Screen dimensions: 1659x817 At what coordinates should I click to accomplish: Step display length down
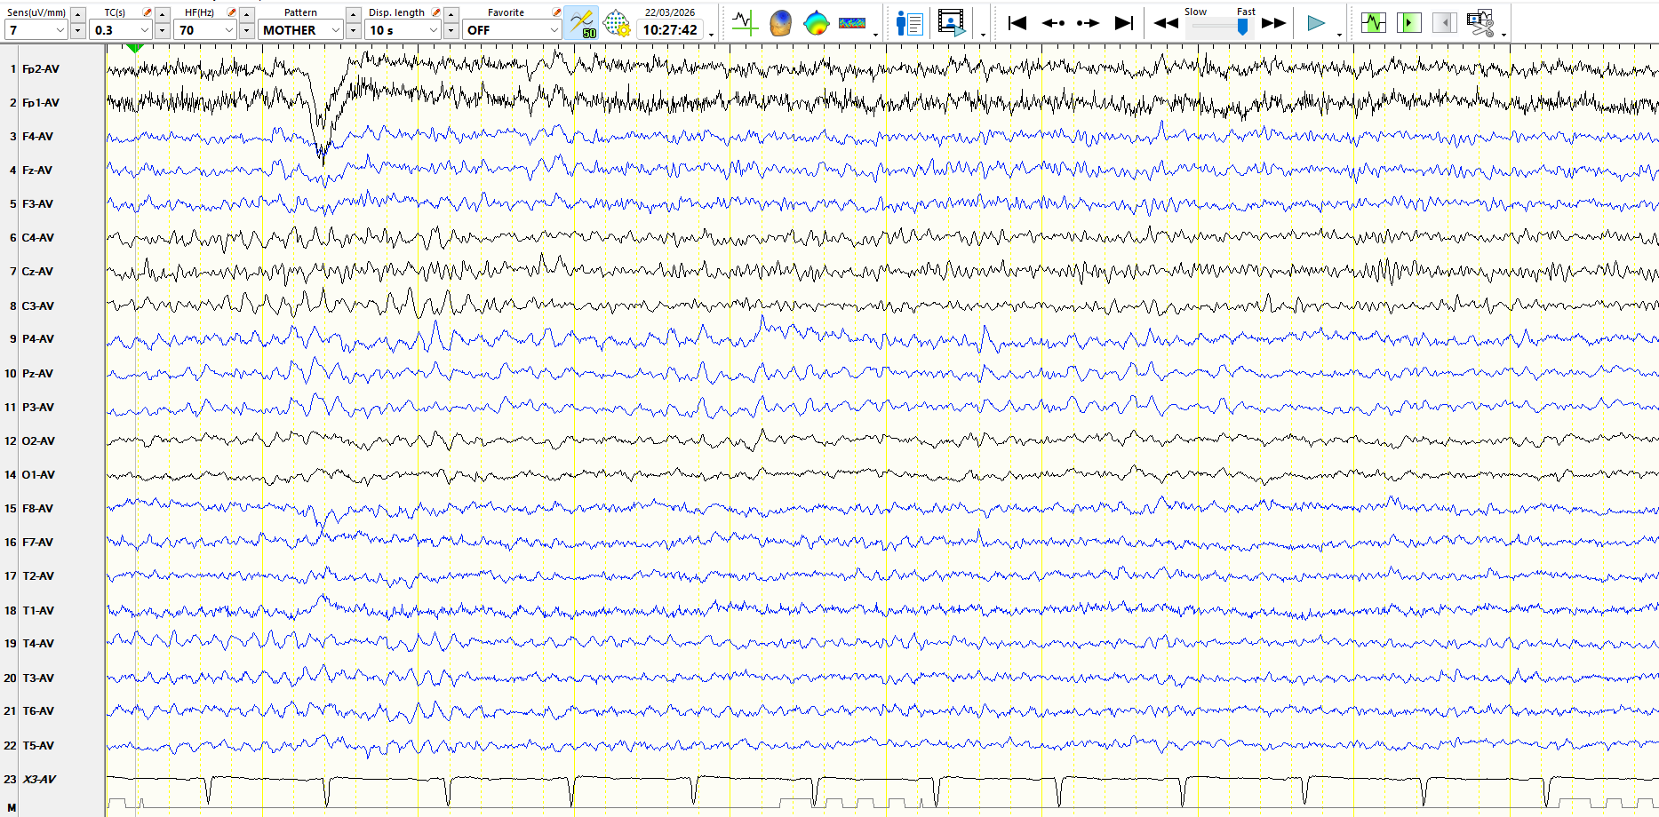451,30
